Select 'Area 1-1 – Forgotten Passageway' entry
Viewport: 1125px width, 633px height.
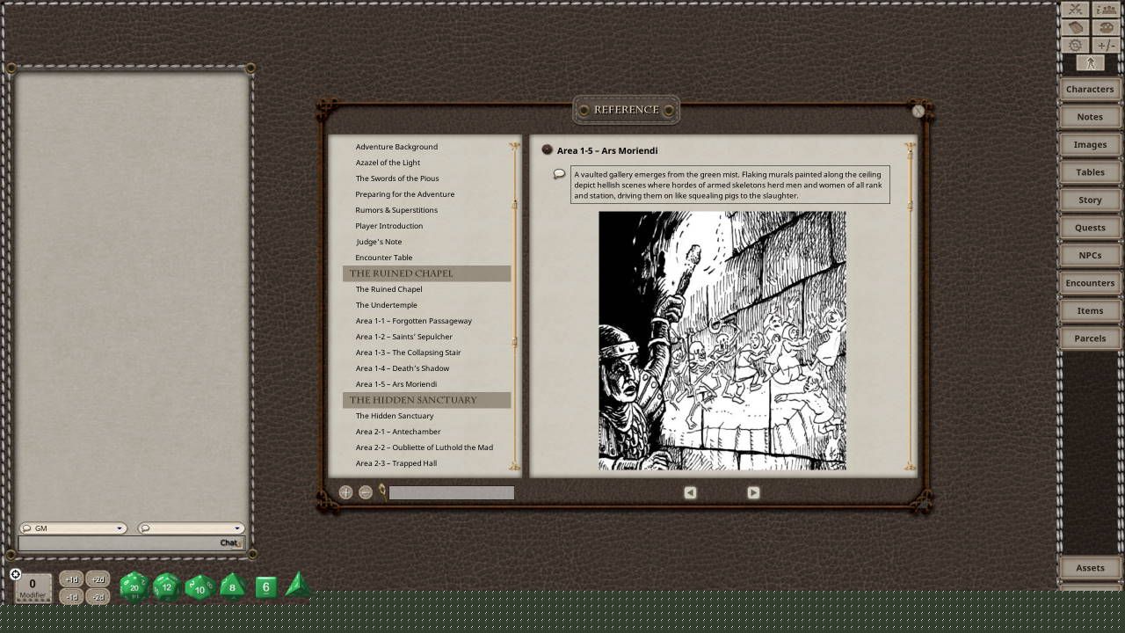[x=414, y=321]
